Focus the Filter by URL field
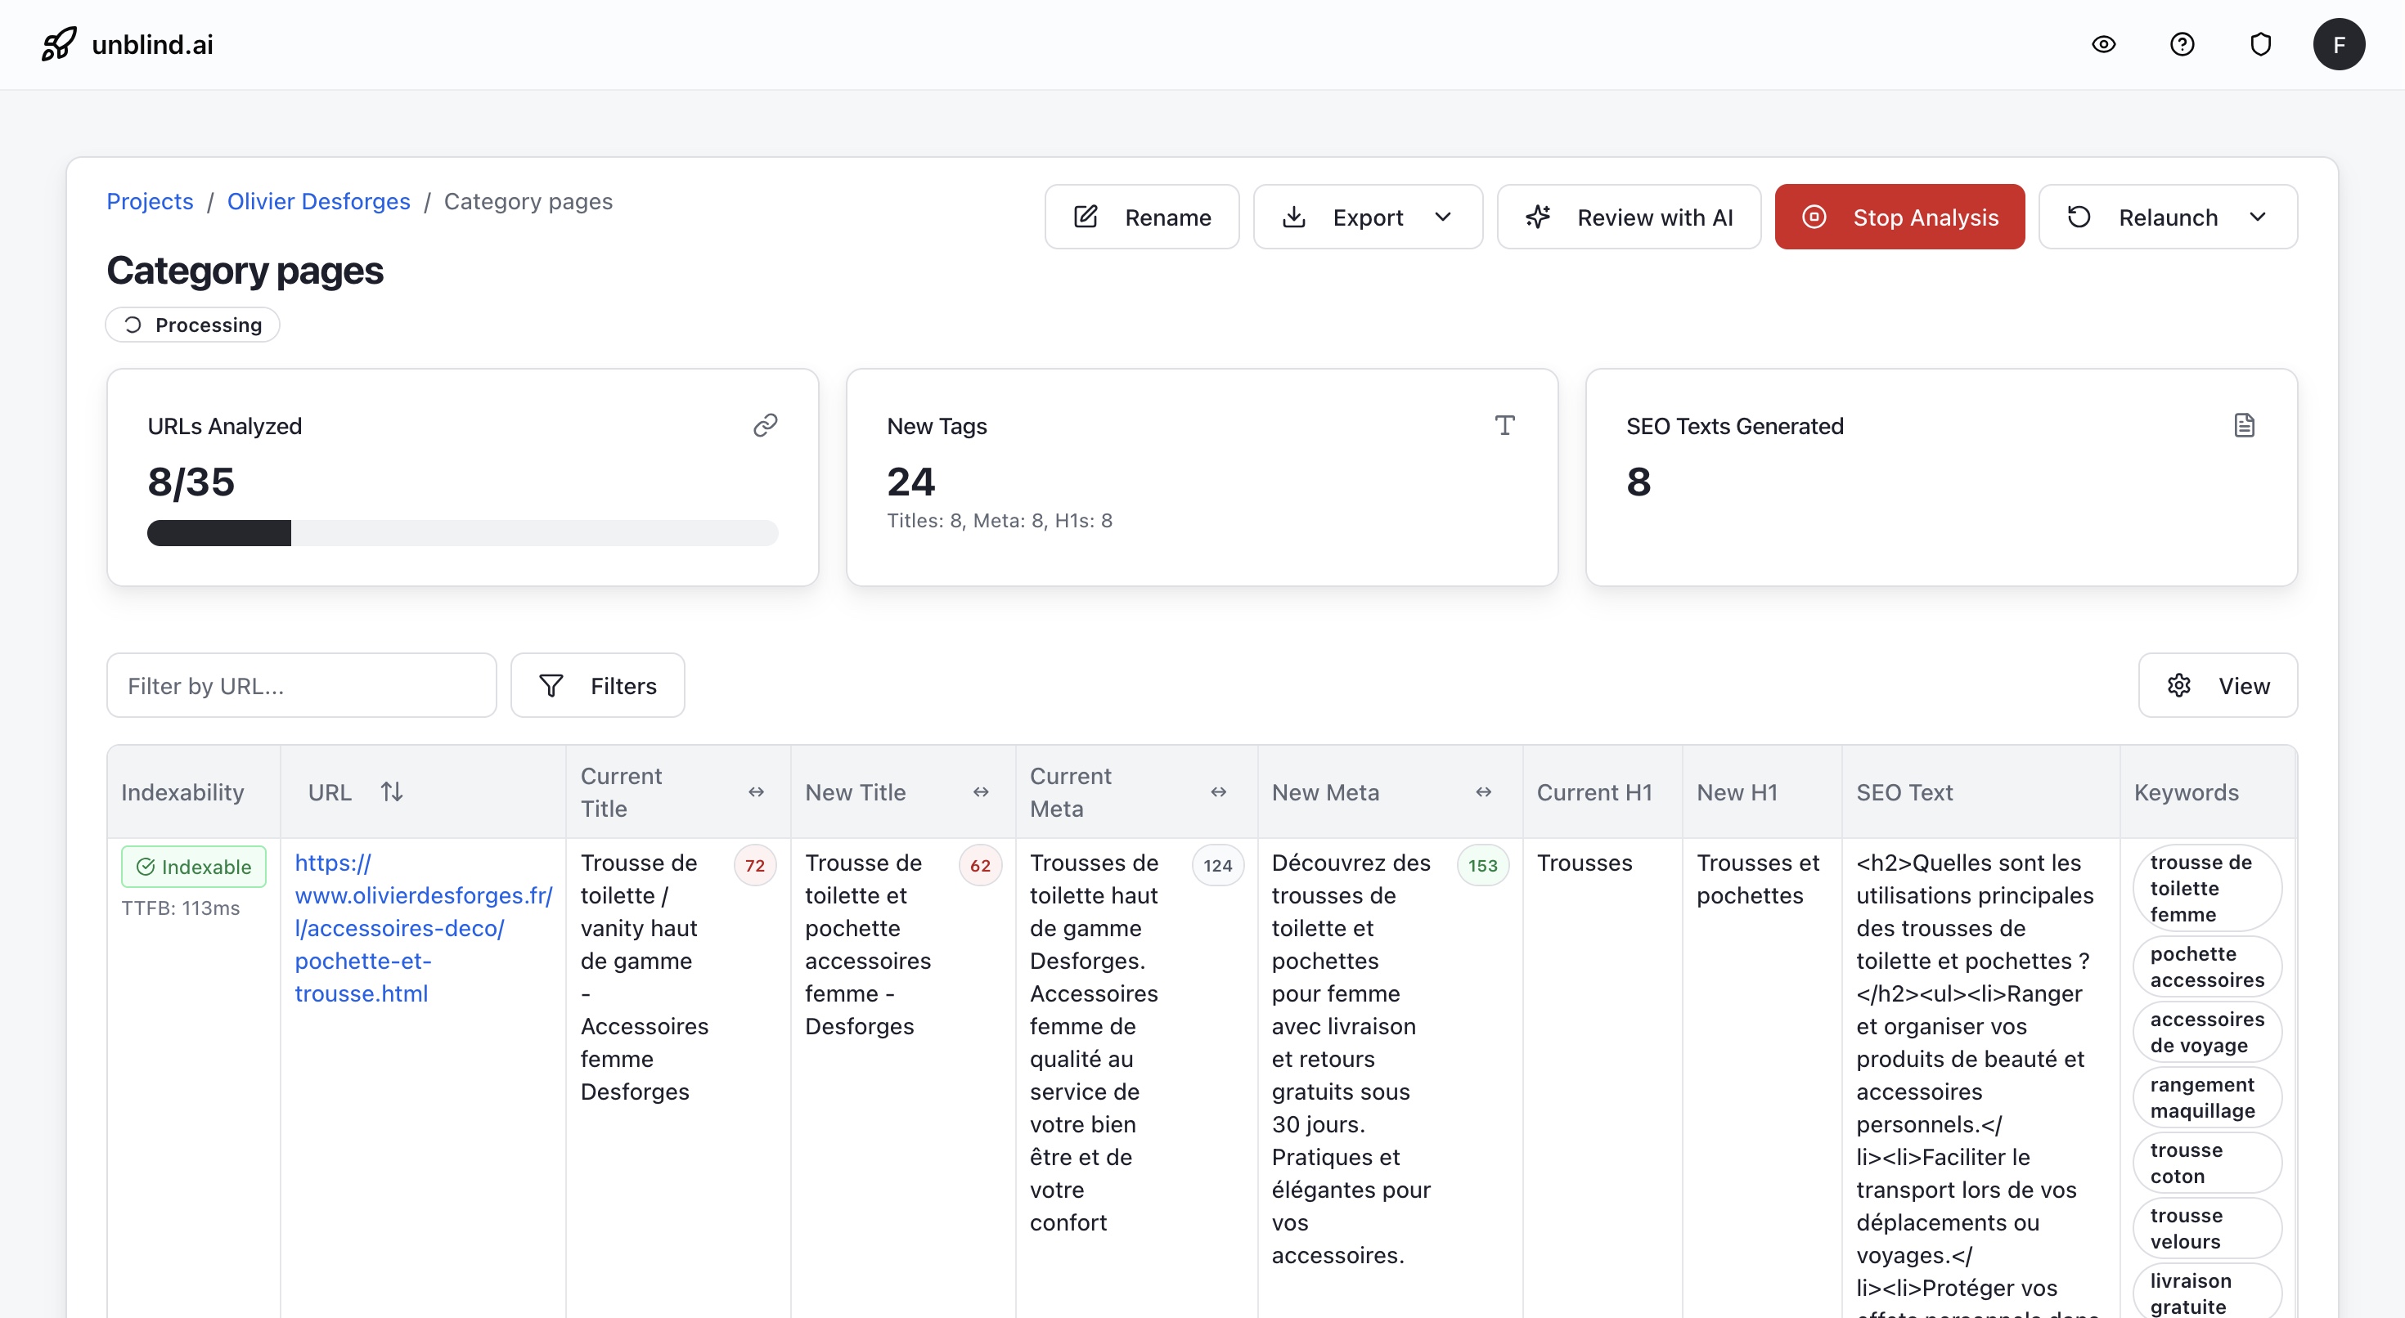 301,685
